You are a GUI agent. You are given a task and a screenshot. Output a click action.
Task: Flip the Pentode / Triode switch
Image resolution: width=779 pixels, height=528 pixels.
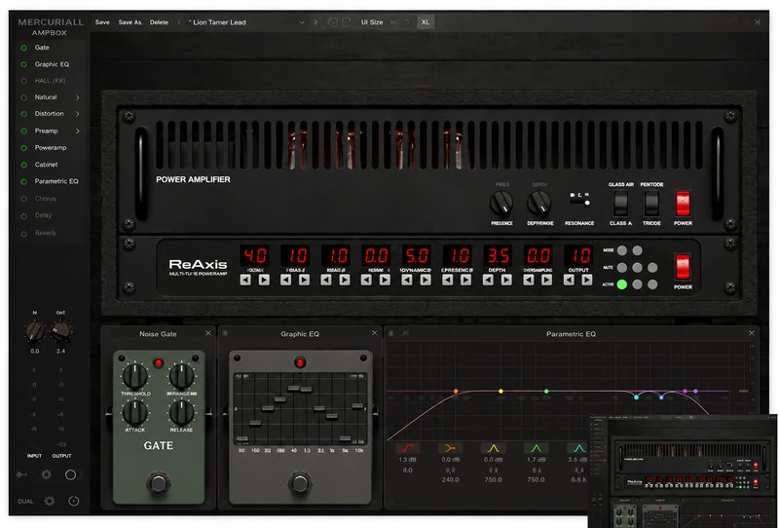coord(651,204)
